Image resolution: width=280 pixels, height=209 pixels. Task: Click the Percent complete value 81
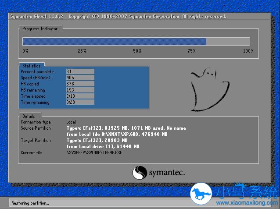(x=80, y=71)
